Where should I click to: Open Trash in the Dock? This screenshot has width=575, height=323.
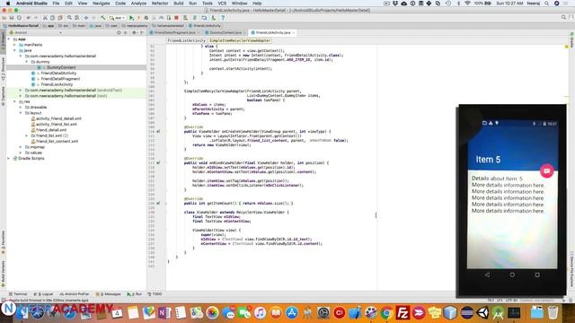point(553,313)
